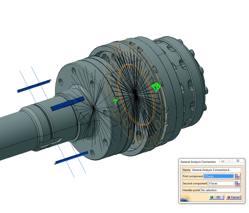Click the small green connection symbol

coord(115,100)
